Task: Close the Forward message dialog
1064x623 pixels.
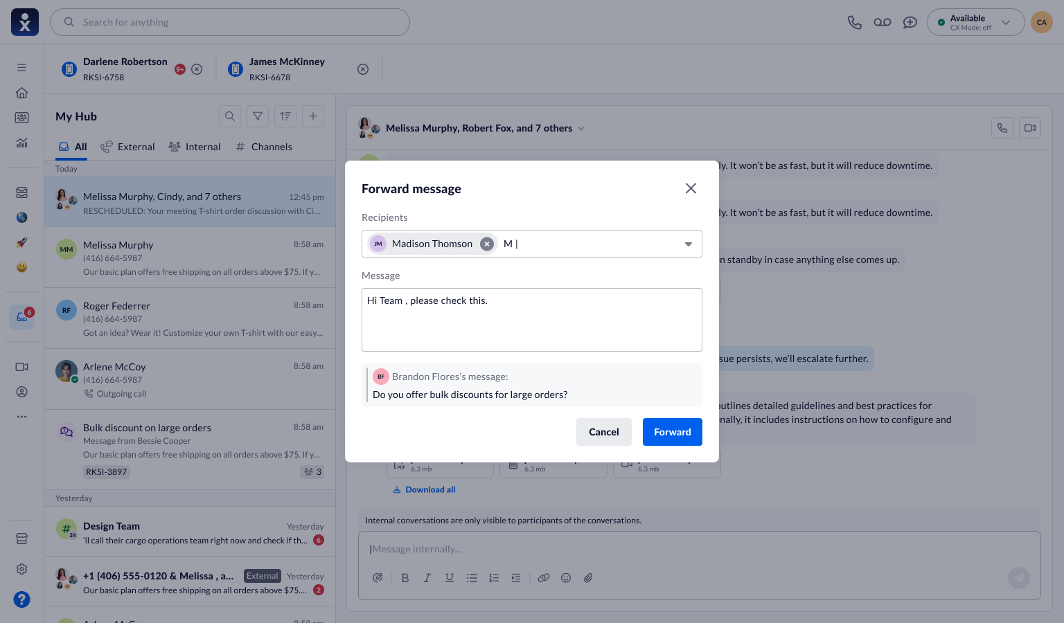Action: pos(691,188)
